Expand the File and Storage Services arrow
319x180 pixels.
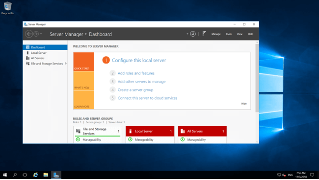pos(65,64)
